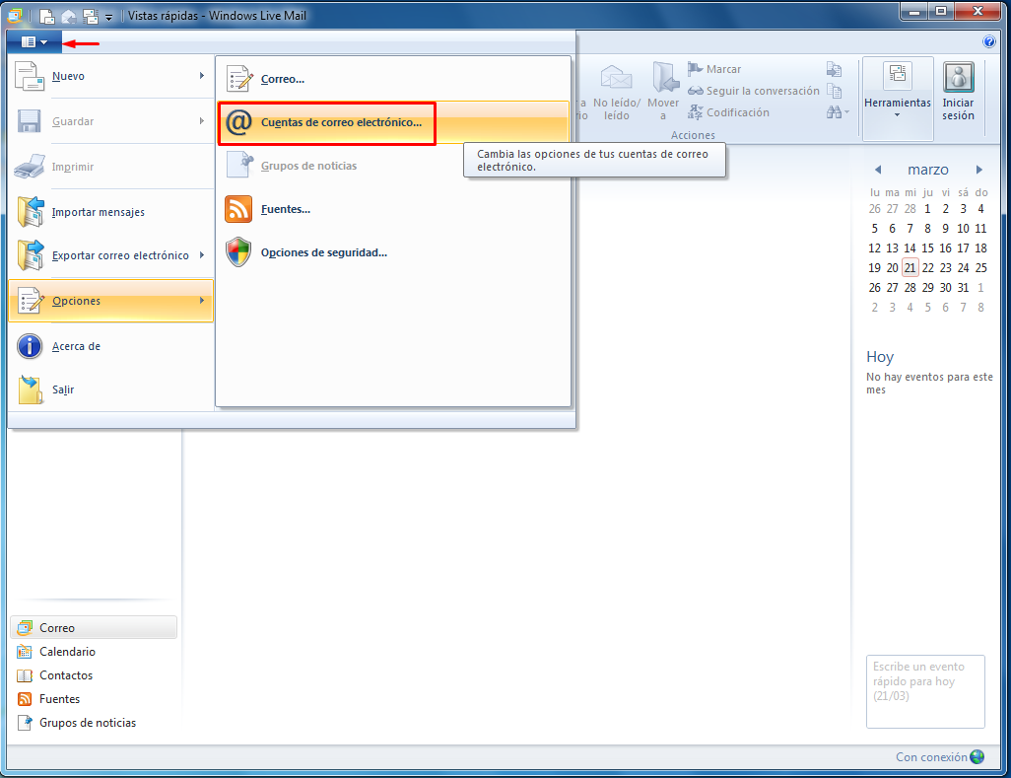Open Correo... options
This screenshot has height=778, width=1011.
click(x=393, y=79)
